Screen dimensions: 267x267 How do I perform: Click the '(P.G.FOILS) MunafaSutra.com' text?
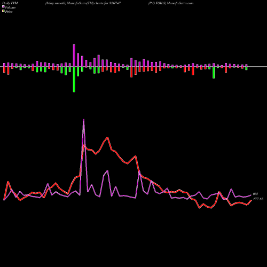[171, 3]
